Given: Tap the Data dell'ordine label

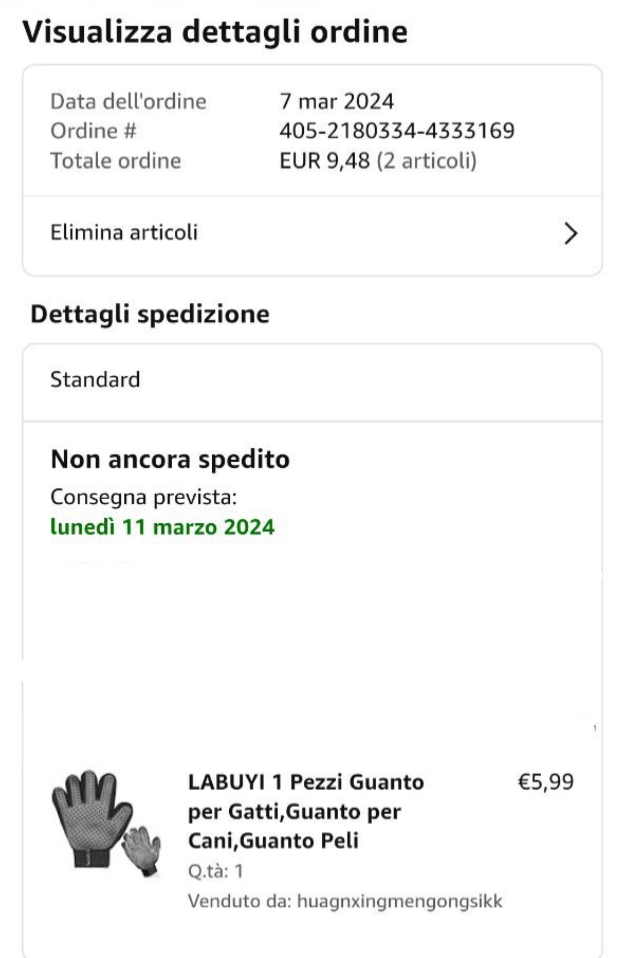Looking at the screenshot, I should 128,101.
